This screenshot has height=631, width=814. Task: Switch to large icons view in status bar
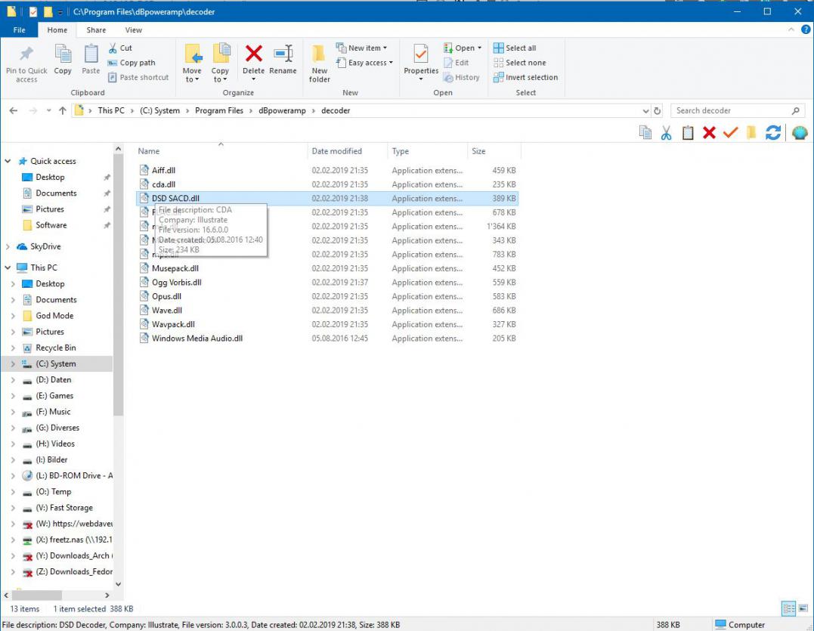pyautogui.click(x=803, y=608)
